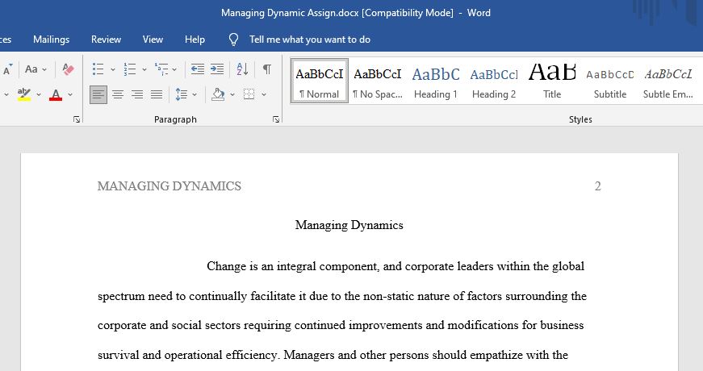Open the Font dialog launcher

77,119
